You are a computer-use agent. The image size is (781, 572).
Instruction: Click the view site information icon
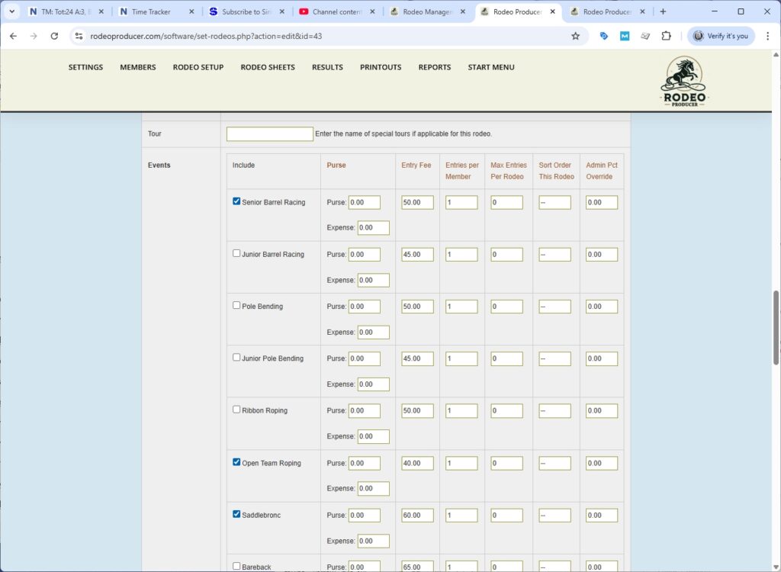tap(78, 36)
